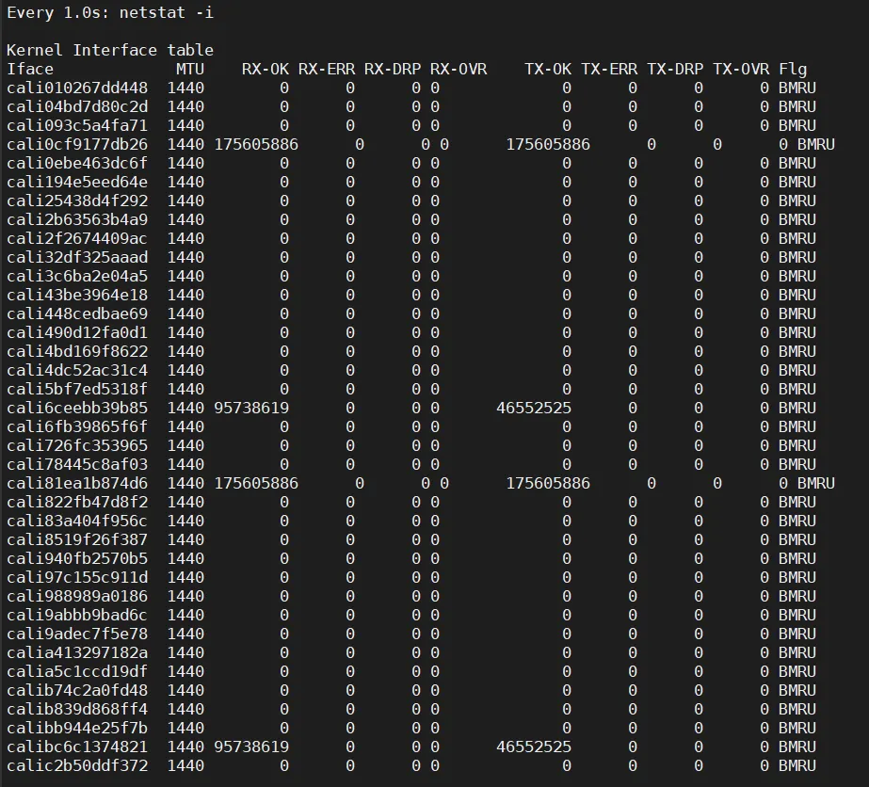Image resolution: width=869 pixels, height=787 pixels.
Task: Select interface name cali83a404f956c
Action: tap(77, 522)
